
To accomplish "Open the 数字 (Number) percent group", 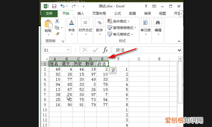I will (100, 27).
